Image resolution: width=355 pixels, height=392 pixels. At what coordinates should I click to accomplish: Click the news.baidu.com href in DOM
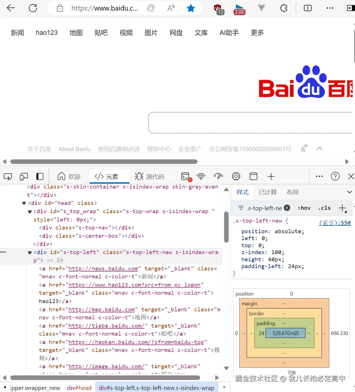[x=103, y=268]
